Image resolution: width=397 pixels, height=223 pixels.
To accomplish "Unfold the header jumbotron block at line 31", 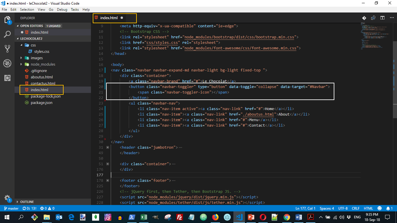I will [108, 147].
